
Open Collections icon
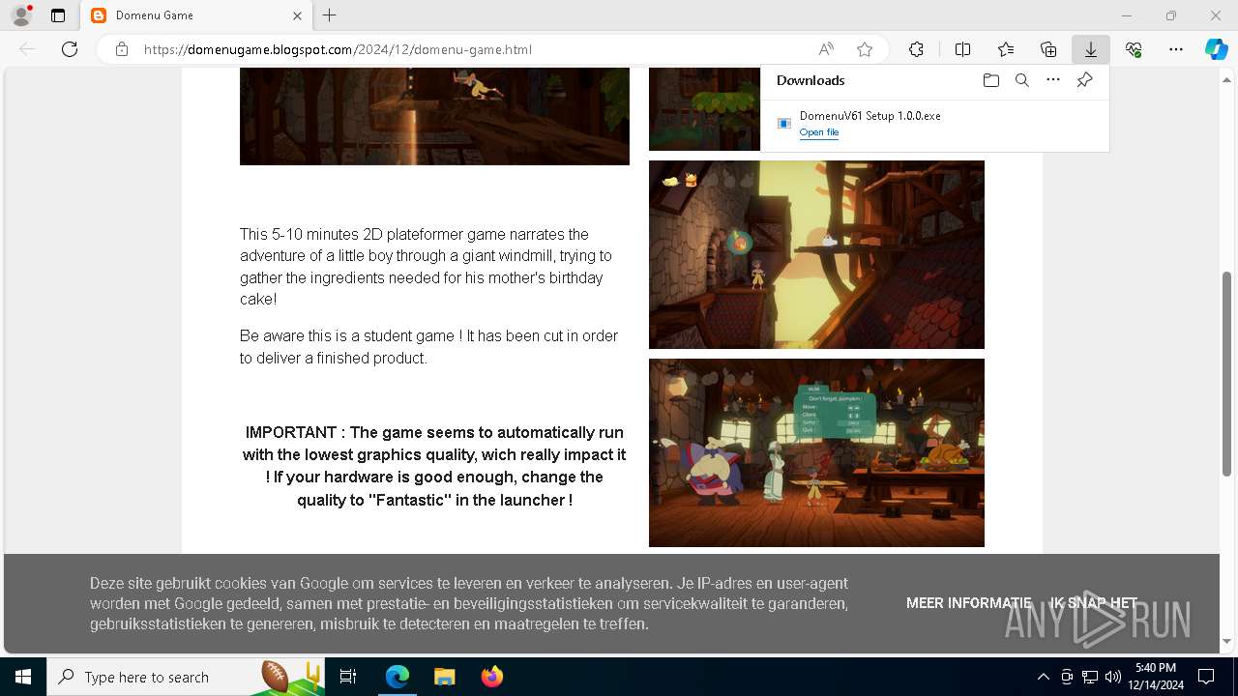tap(1048, 49)
